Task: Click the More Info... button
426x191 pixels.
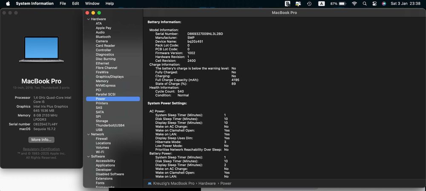Action: point(41,140)
